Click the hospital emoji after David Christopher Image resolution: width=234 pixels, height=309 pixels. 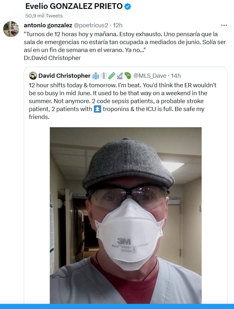click(x=95, y=76)
